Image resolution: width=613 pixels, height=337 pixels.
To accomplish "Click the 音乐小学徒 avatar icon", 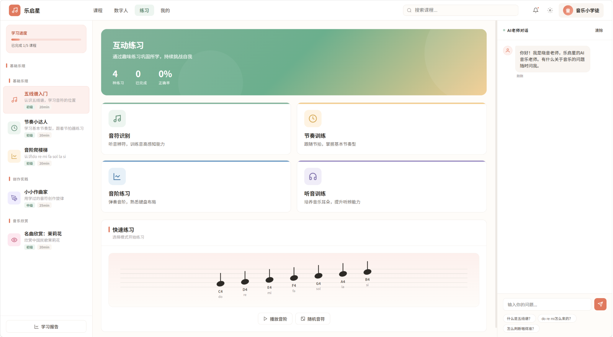I will [568, 10].
